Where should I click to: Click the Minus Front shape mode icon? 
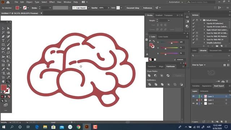(156, 75)
